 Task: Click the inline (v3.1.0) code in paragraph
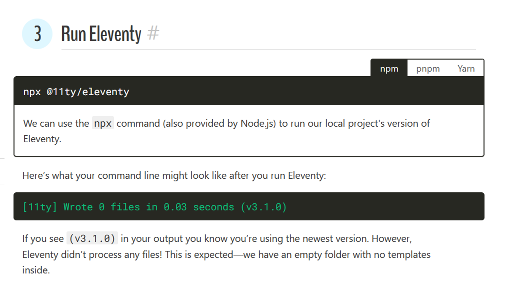[x=92, y=238]
